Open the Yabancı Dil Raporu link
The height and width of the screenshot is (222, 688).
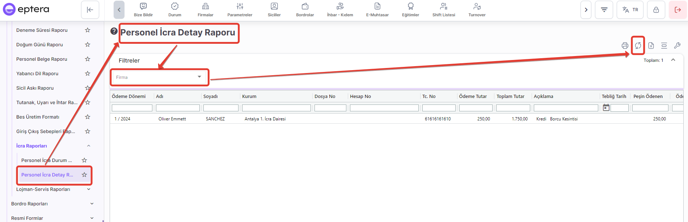[x=37, y=73]
